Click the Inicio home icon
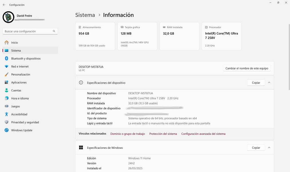This screenshot has height=172, width=290. 7,42
